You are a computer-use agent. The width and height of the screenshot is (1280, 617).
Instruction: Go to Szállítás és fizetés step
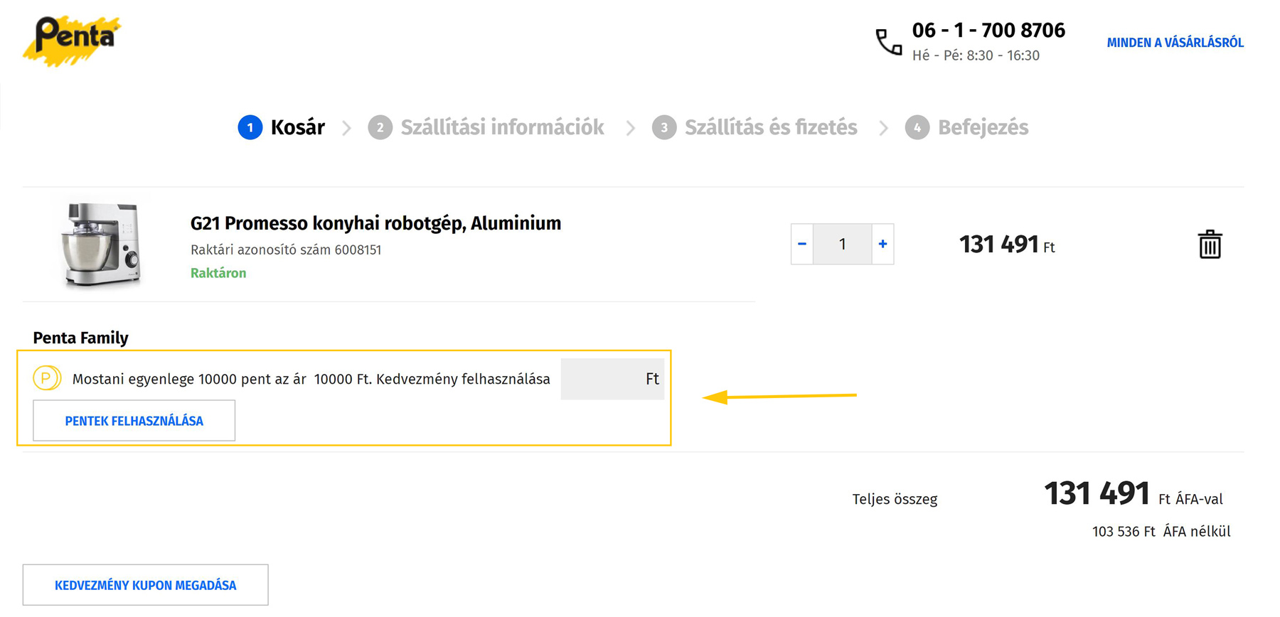click(x=771, y=127)
